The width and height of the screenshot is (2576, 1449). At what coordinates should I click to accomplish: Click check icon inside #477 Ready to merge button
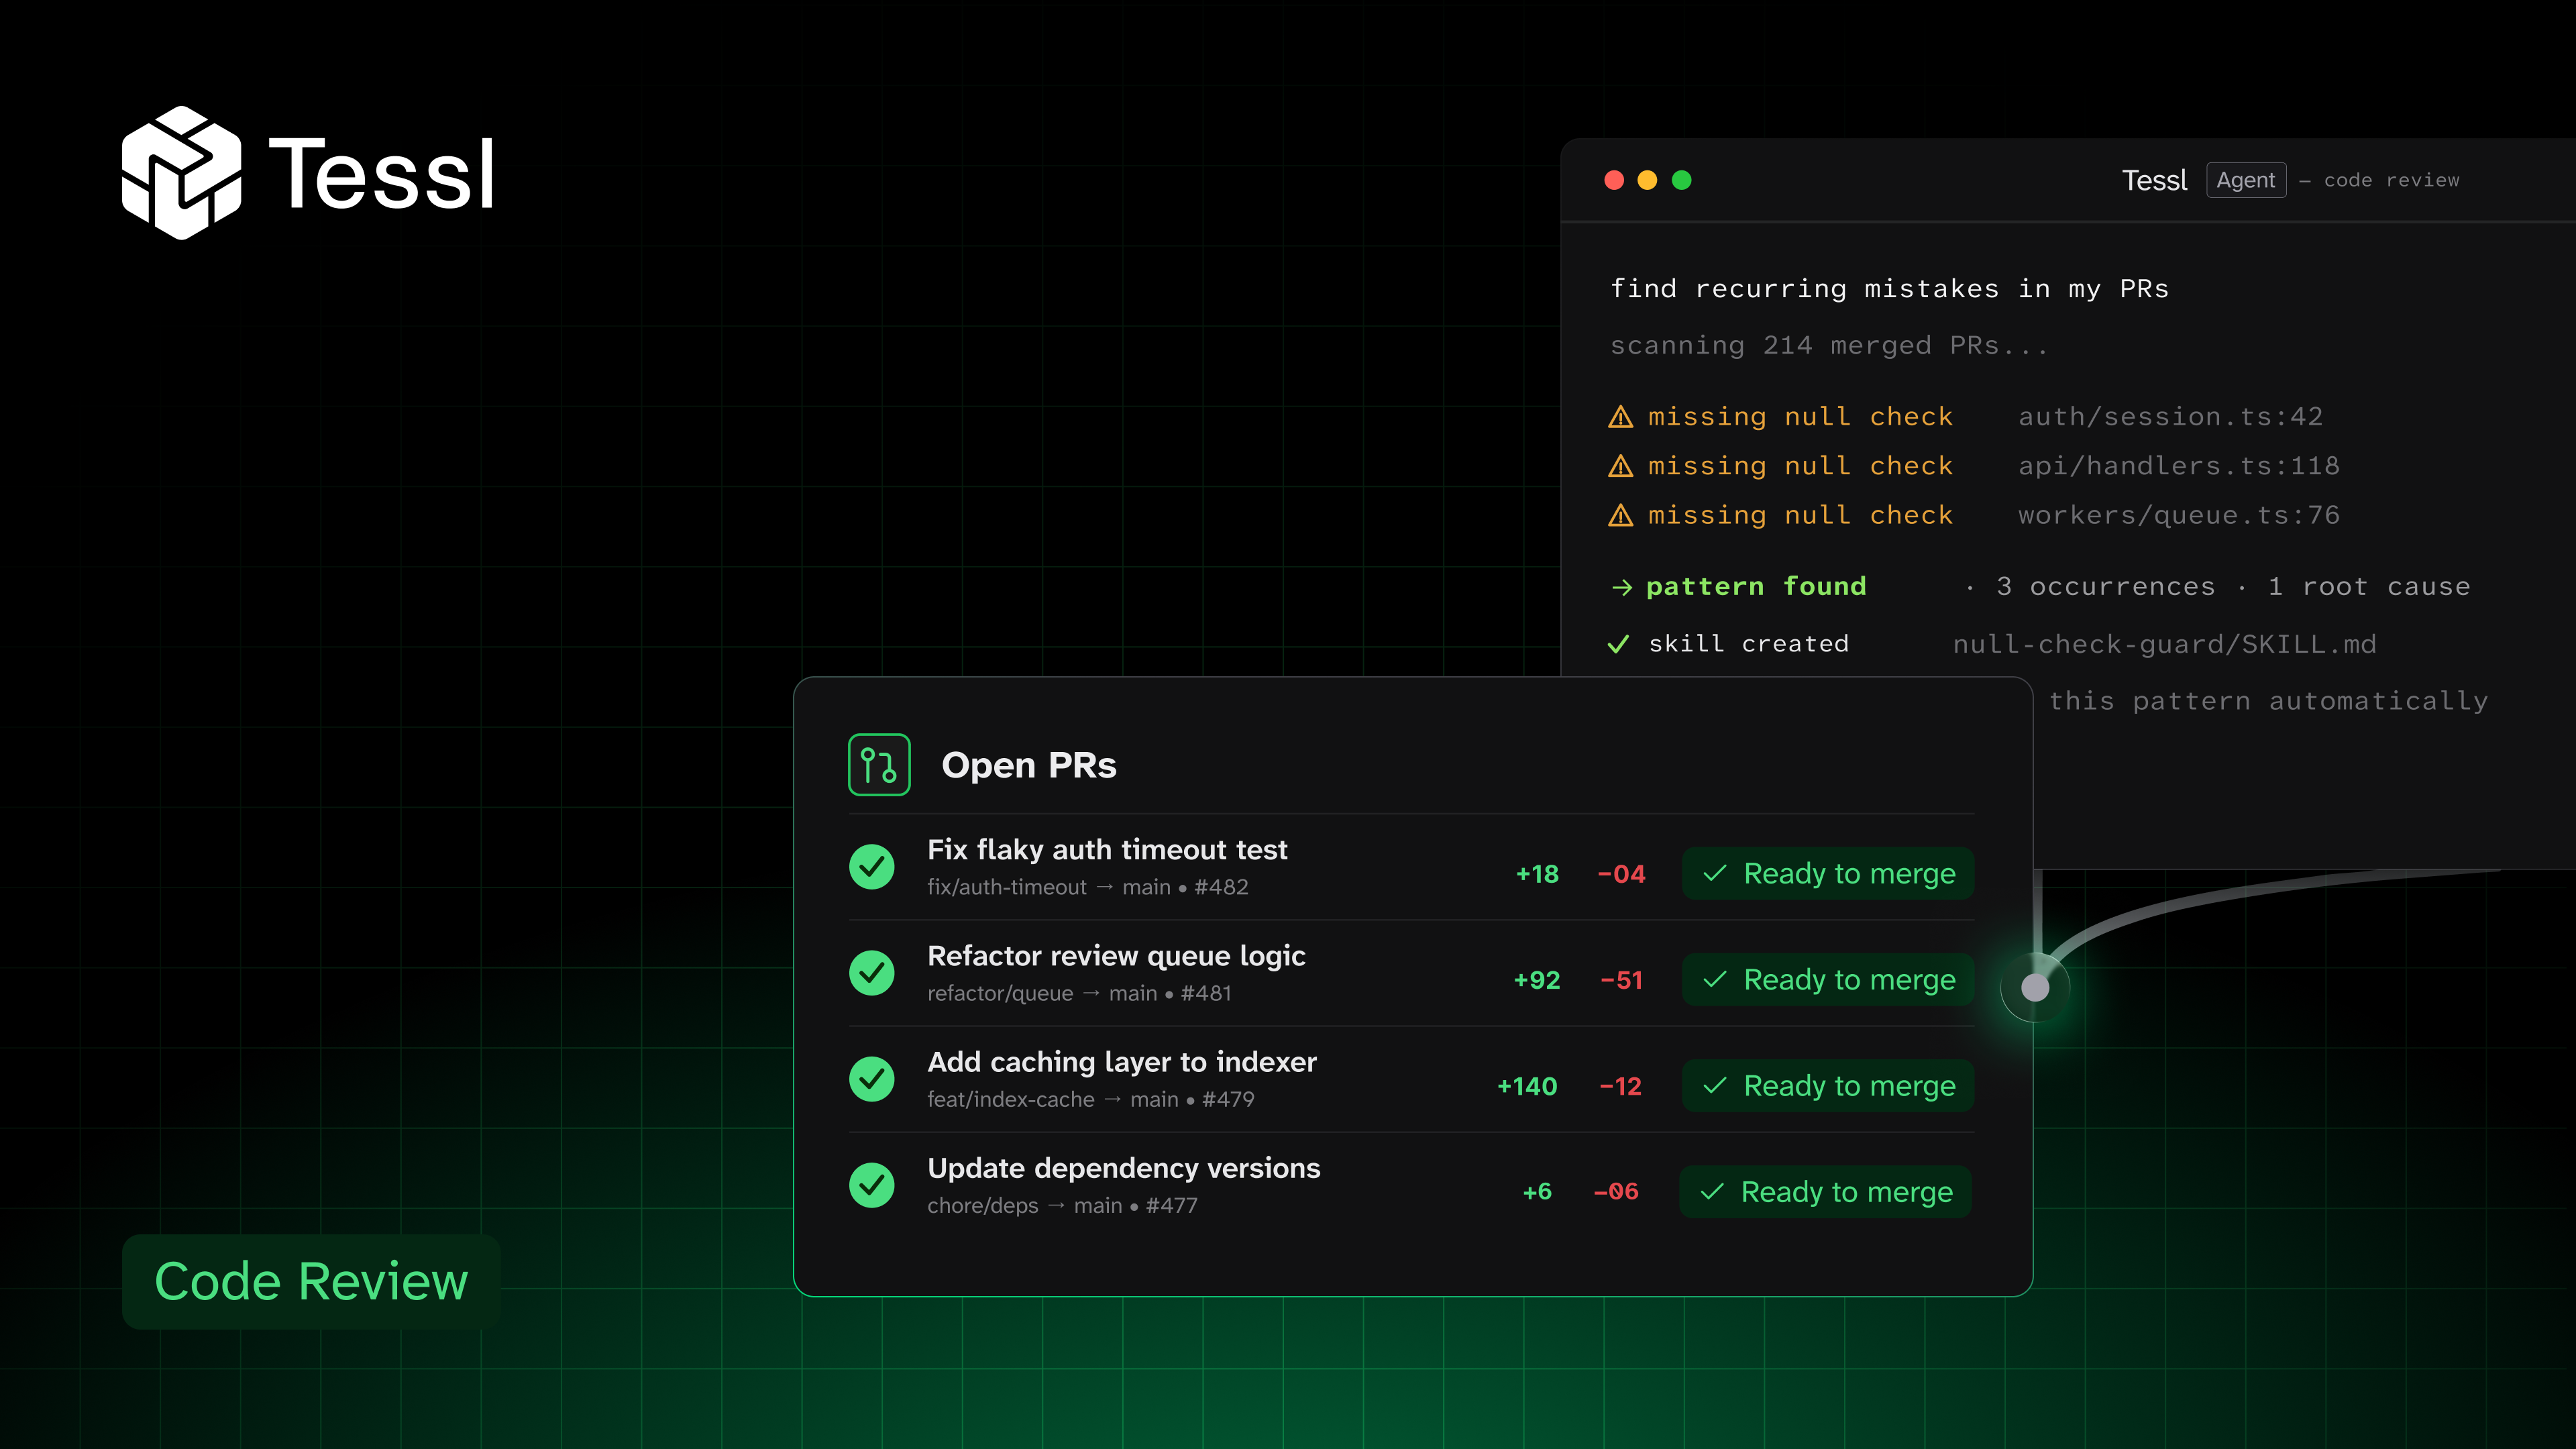pyautogui.click(x=1712, y=1192)
